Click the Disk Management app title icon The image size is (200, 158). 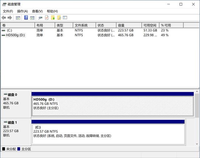(x=4, y=4)
